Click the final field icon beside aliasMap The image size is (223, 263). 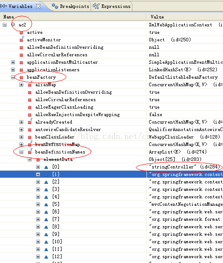[30, 84]
